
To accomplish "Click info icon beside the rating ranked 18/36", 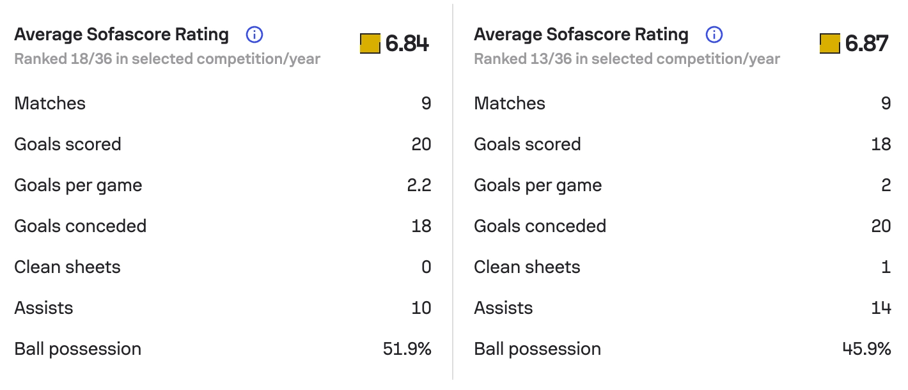I will coord(254,35).
